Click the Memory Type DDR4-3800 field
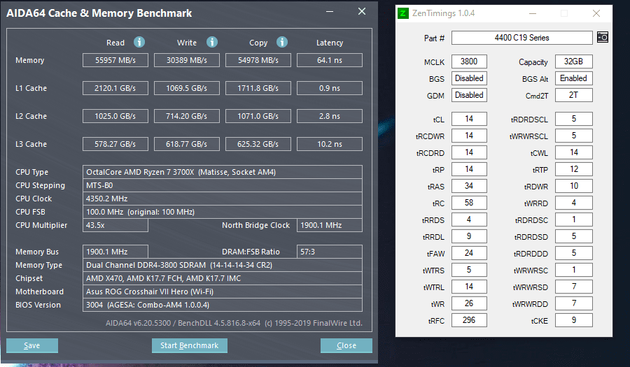630x367 pixels. [222, 265]
